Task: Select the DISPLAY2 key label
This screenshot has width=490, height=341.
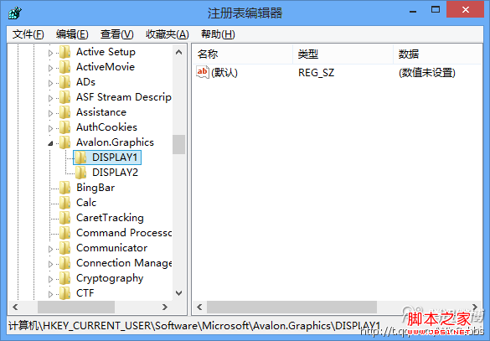Action: 115,173
